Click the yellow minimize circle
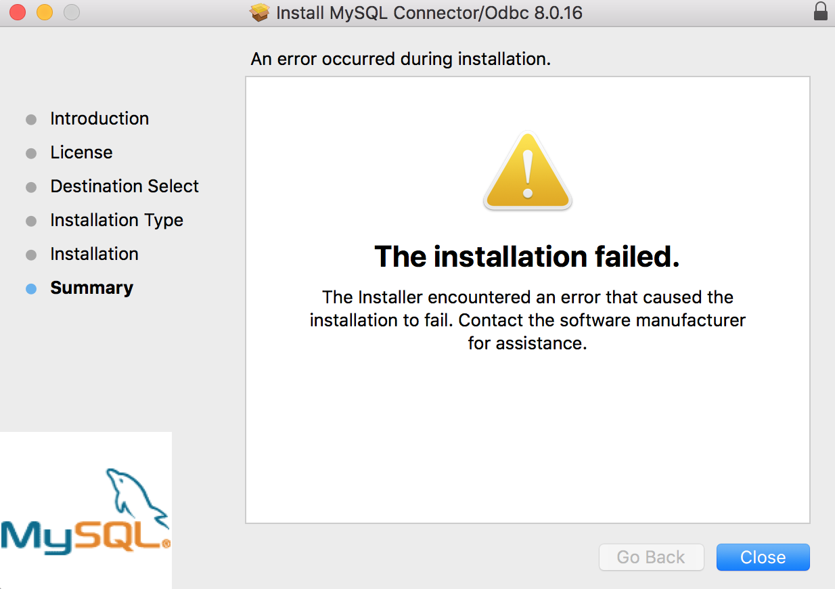 pos(44,12)
